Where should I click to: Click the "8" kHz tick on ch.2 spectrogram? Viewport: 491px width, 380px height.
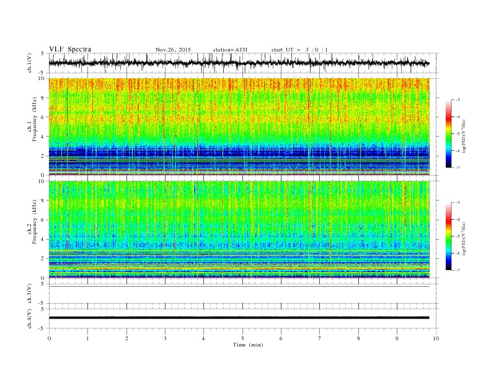coord(43,201)
